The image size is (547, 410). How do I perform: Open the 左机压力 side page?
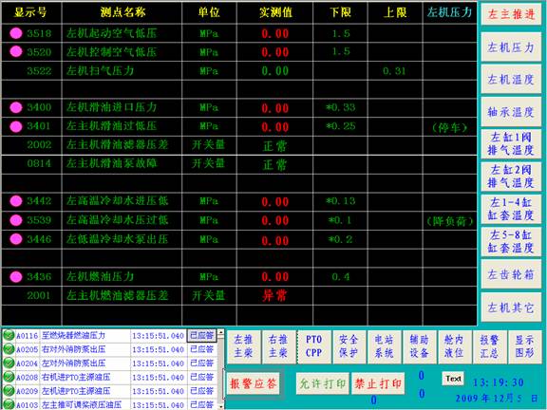tap(511, 47)
